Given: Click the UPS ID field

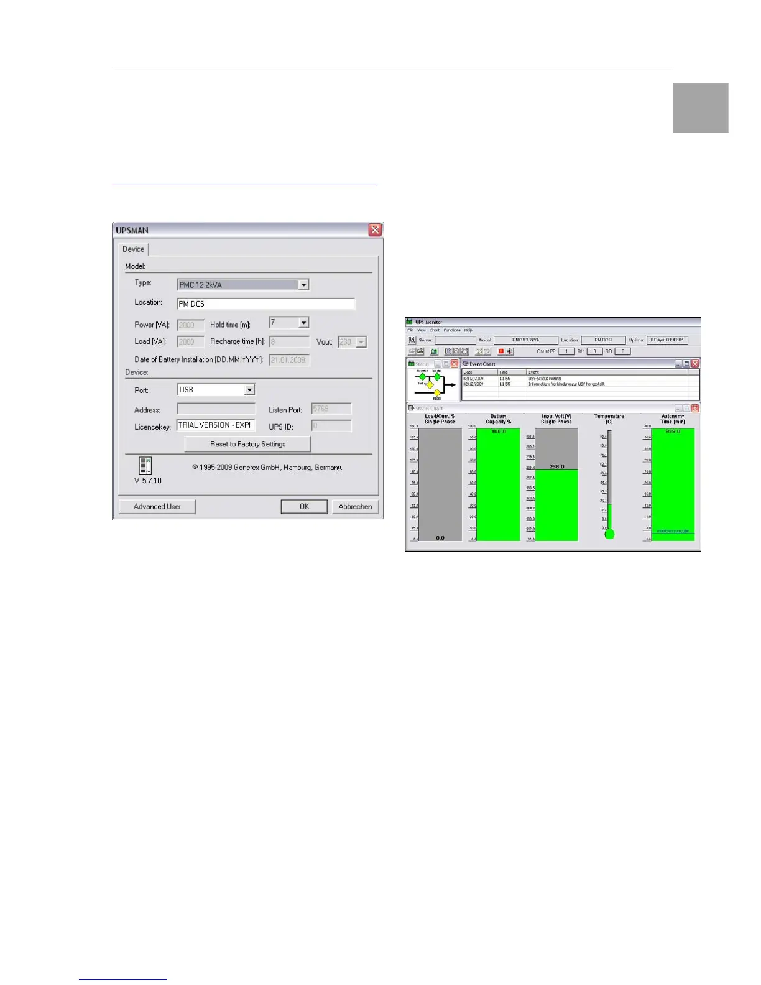Looking at the screenshot, I should pyautogui.click(x=331, y=426).
